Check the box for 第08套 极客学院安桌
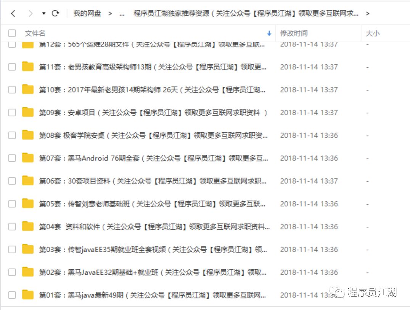Image resolution: width=410 pixels, height=310 pixels. pos(12,135)
